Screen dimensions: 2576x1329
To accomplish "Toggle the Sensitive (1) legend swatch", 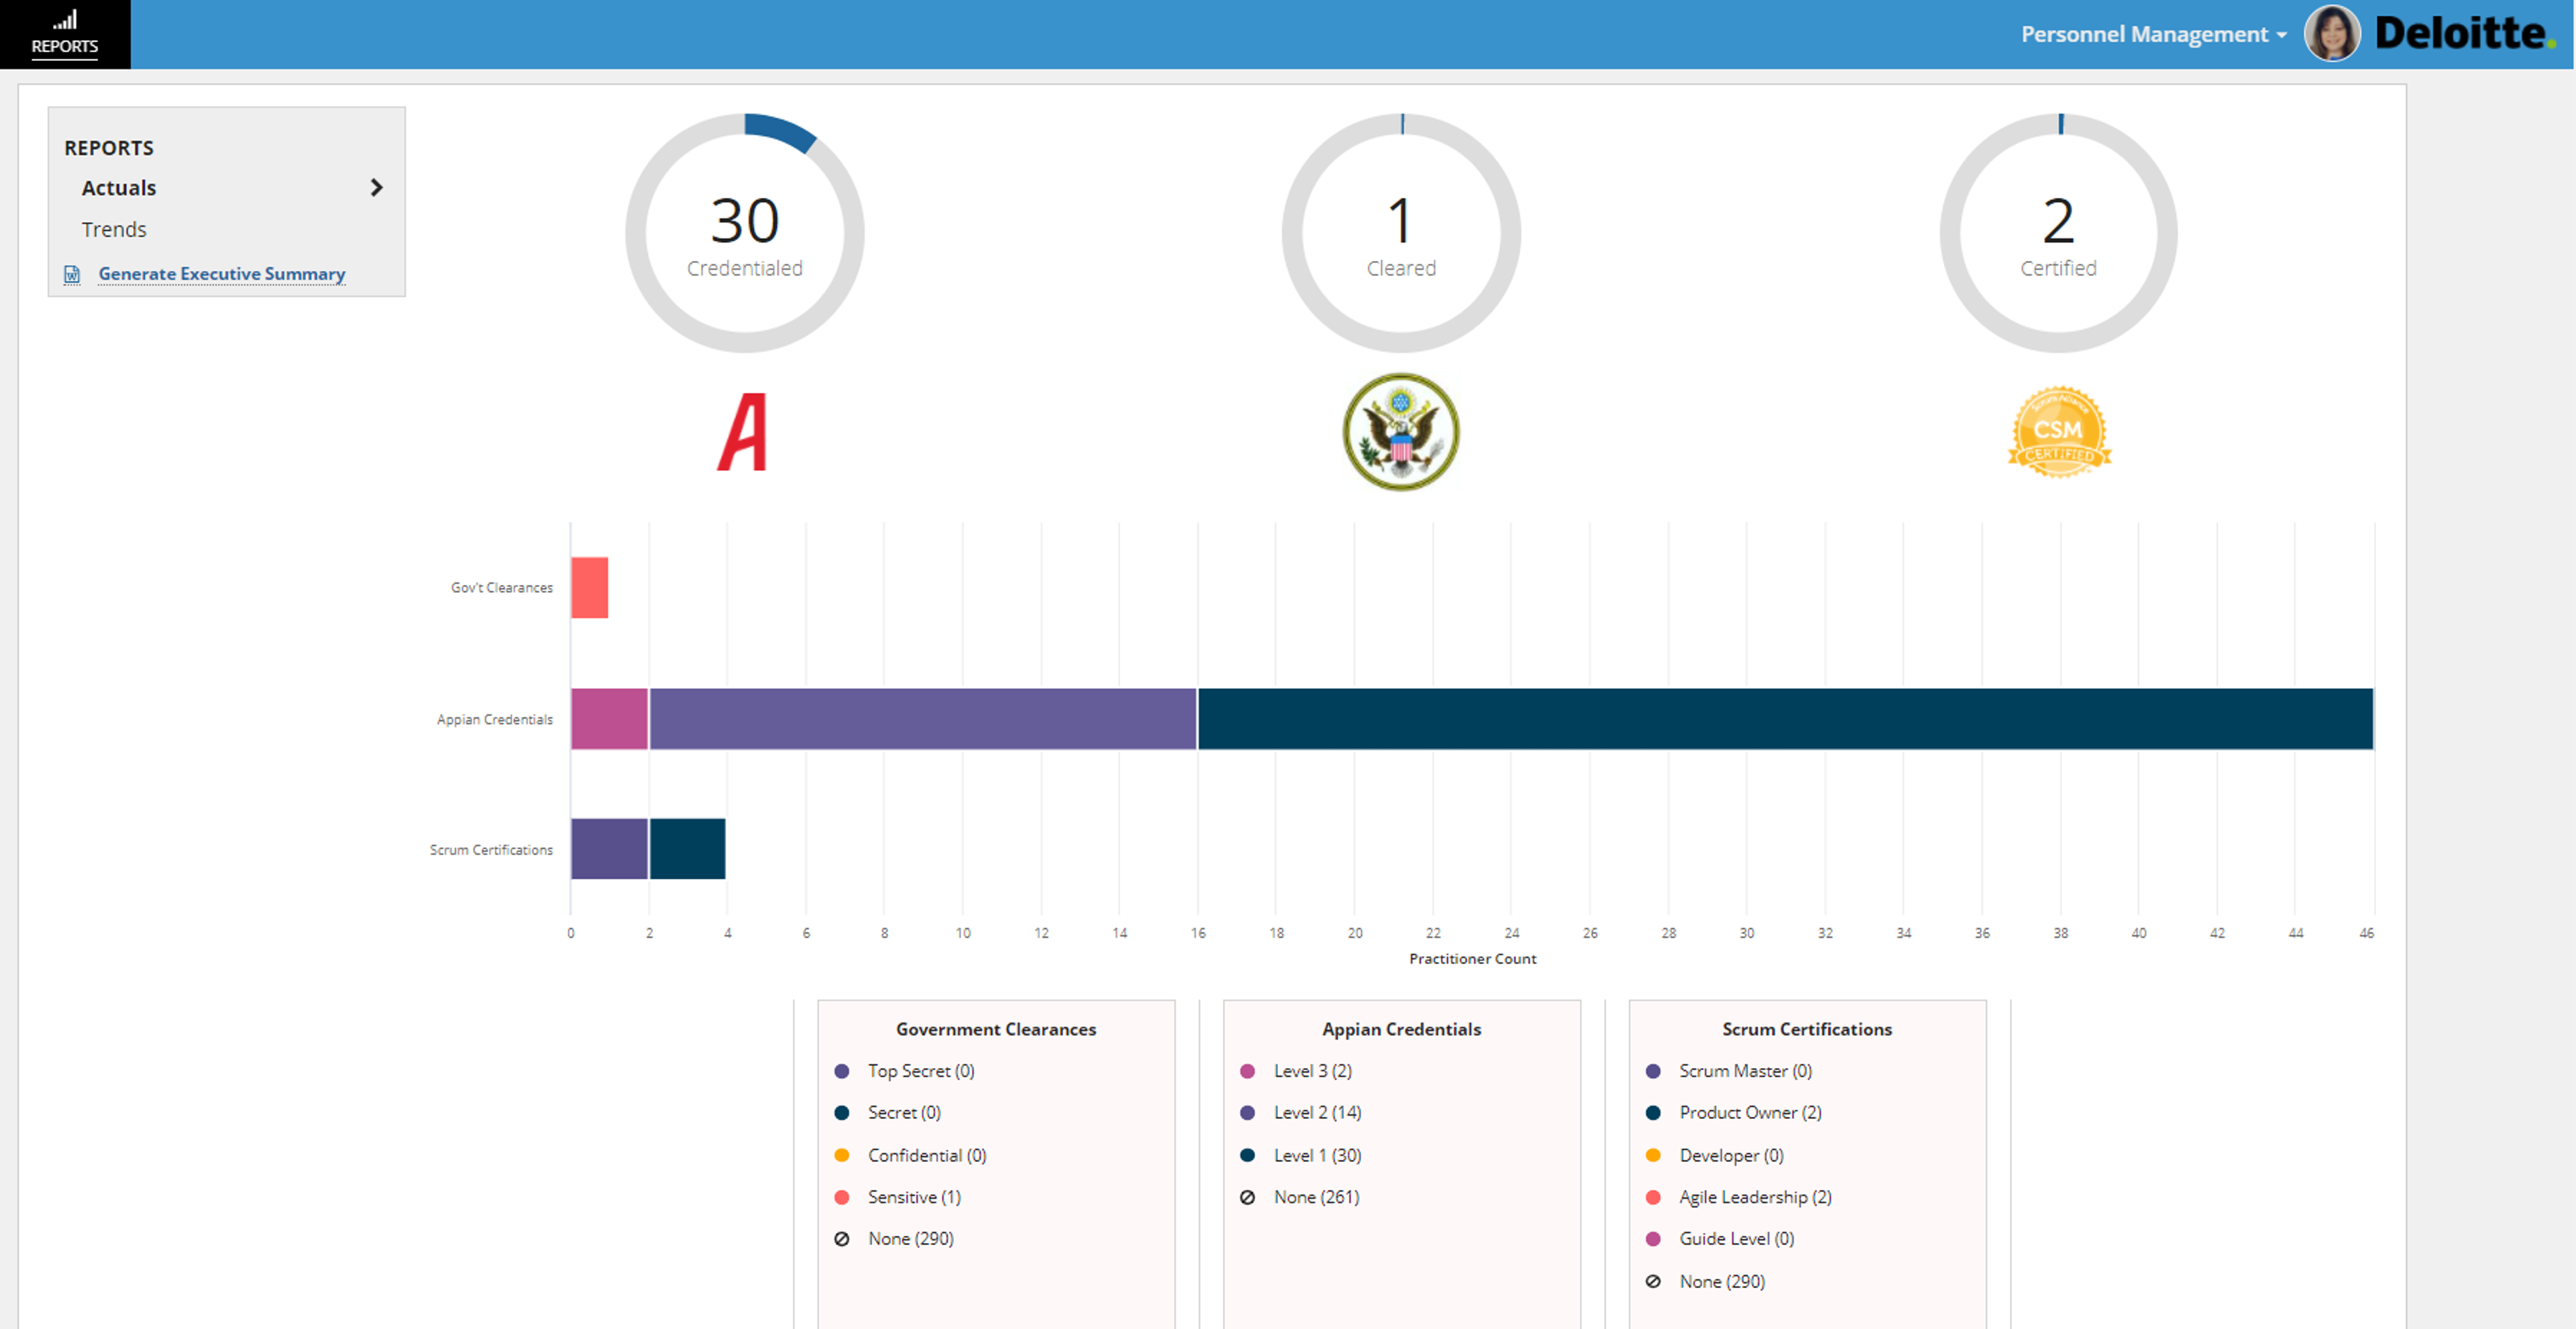I will coord(842,1197).
